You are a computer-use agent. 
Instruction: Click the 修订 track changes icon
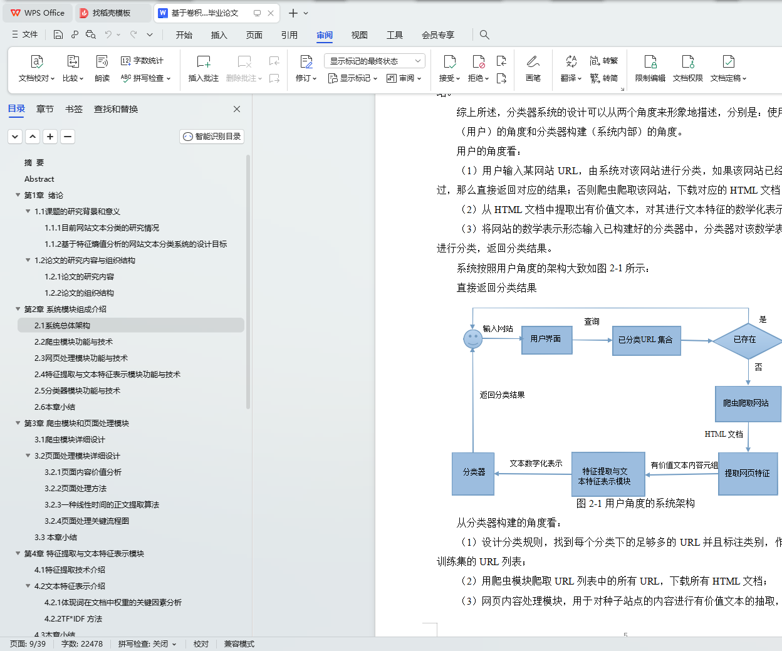[x=306, y=61]
